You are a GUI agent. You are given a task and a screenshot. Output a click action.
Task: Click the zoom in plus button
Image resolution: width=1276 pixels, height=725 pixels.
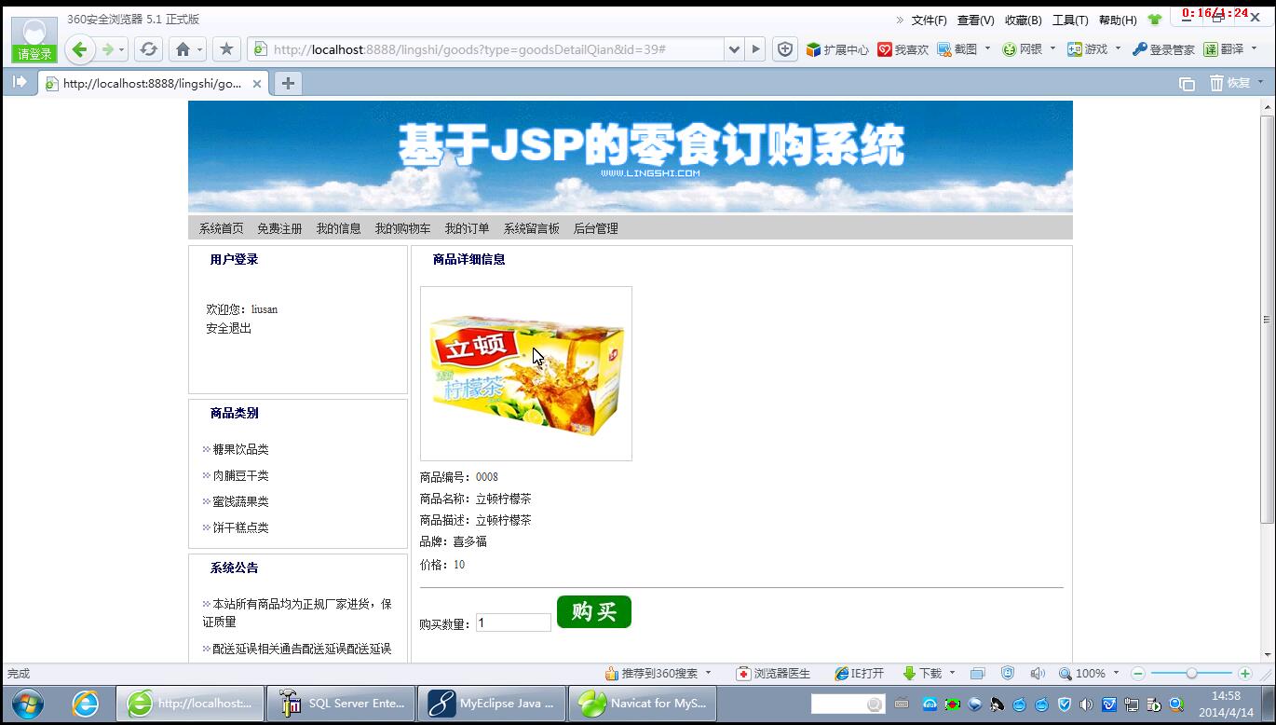[x=1245, y=673]
